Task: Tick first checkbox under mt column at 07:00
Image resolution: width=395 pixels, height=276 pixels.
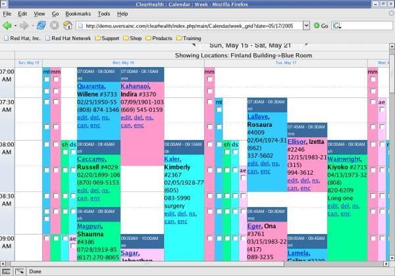Action: [47, 80]
